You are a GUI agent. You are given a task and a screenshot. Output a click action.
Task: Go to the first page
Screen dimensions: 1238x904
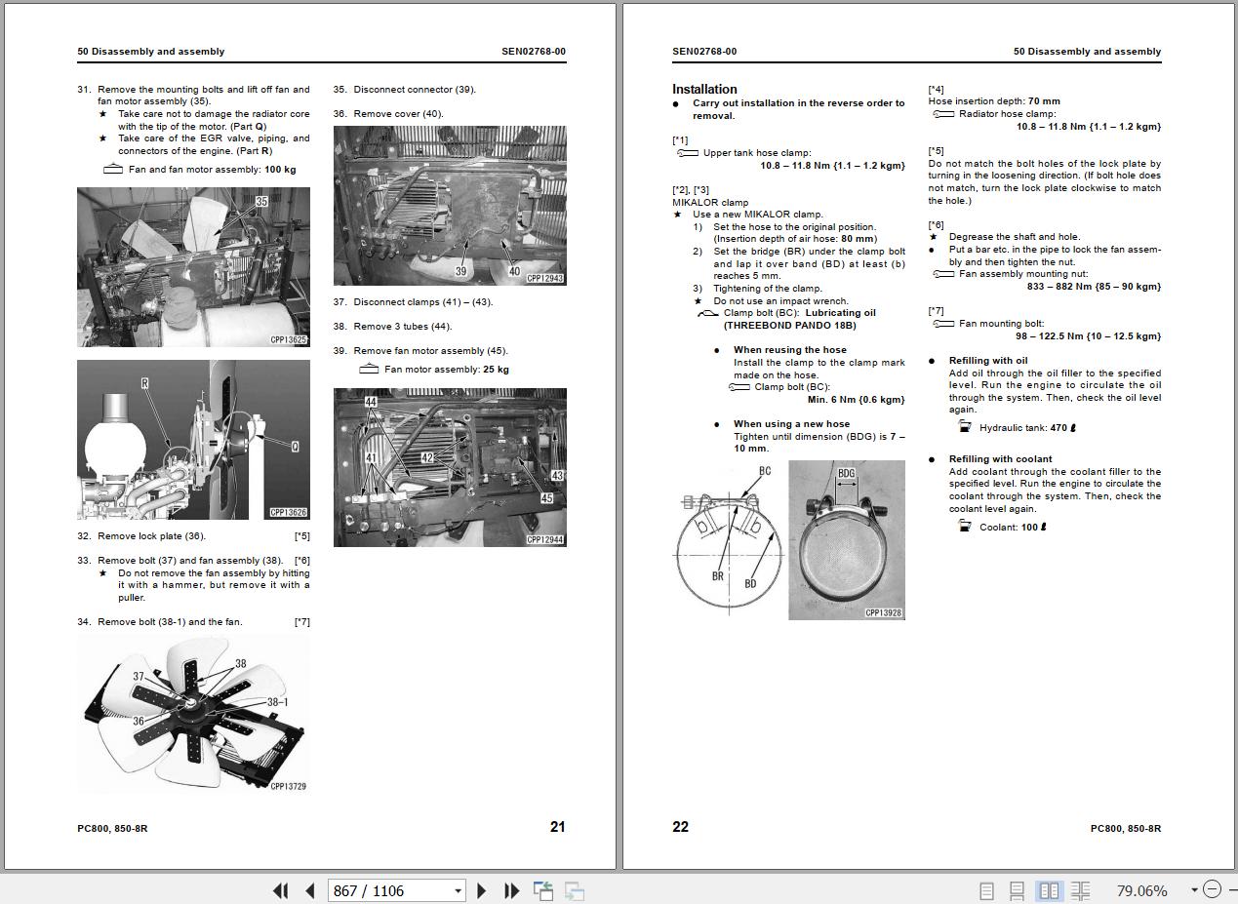click(x=281, y=890)
